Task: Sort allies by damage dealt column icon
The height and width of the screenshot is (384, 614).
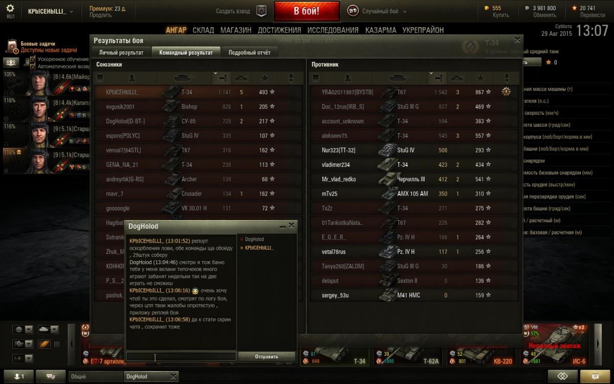Action: point(222,78)
